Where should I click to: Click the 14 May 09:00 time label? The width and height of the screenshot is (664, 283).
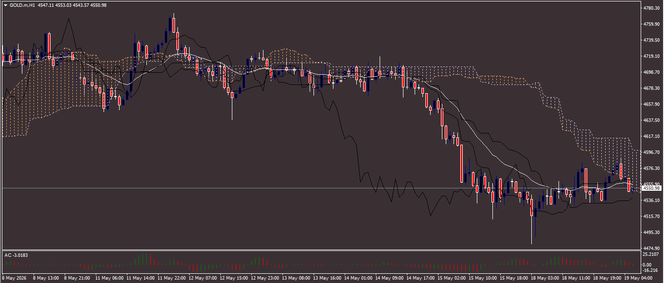[389, 279]
